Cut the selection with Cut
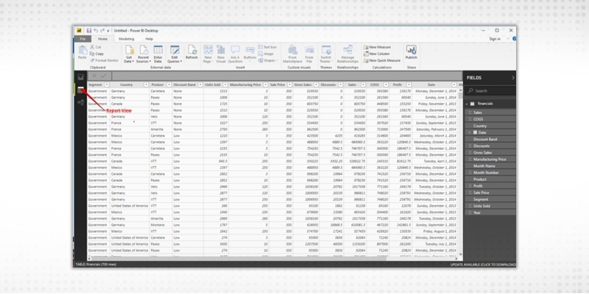The height and width of the screenshot is (294, 589). [x=96, y=47]
